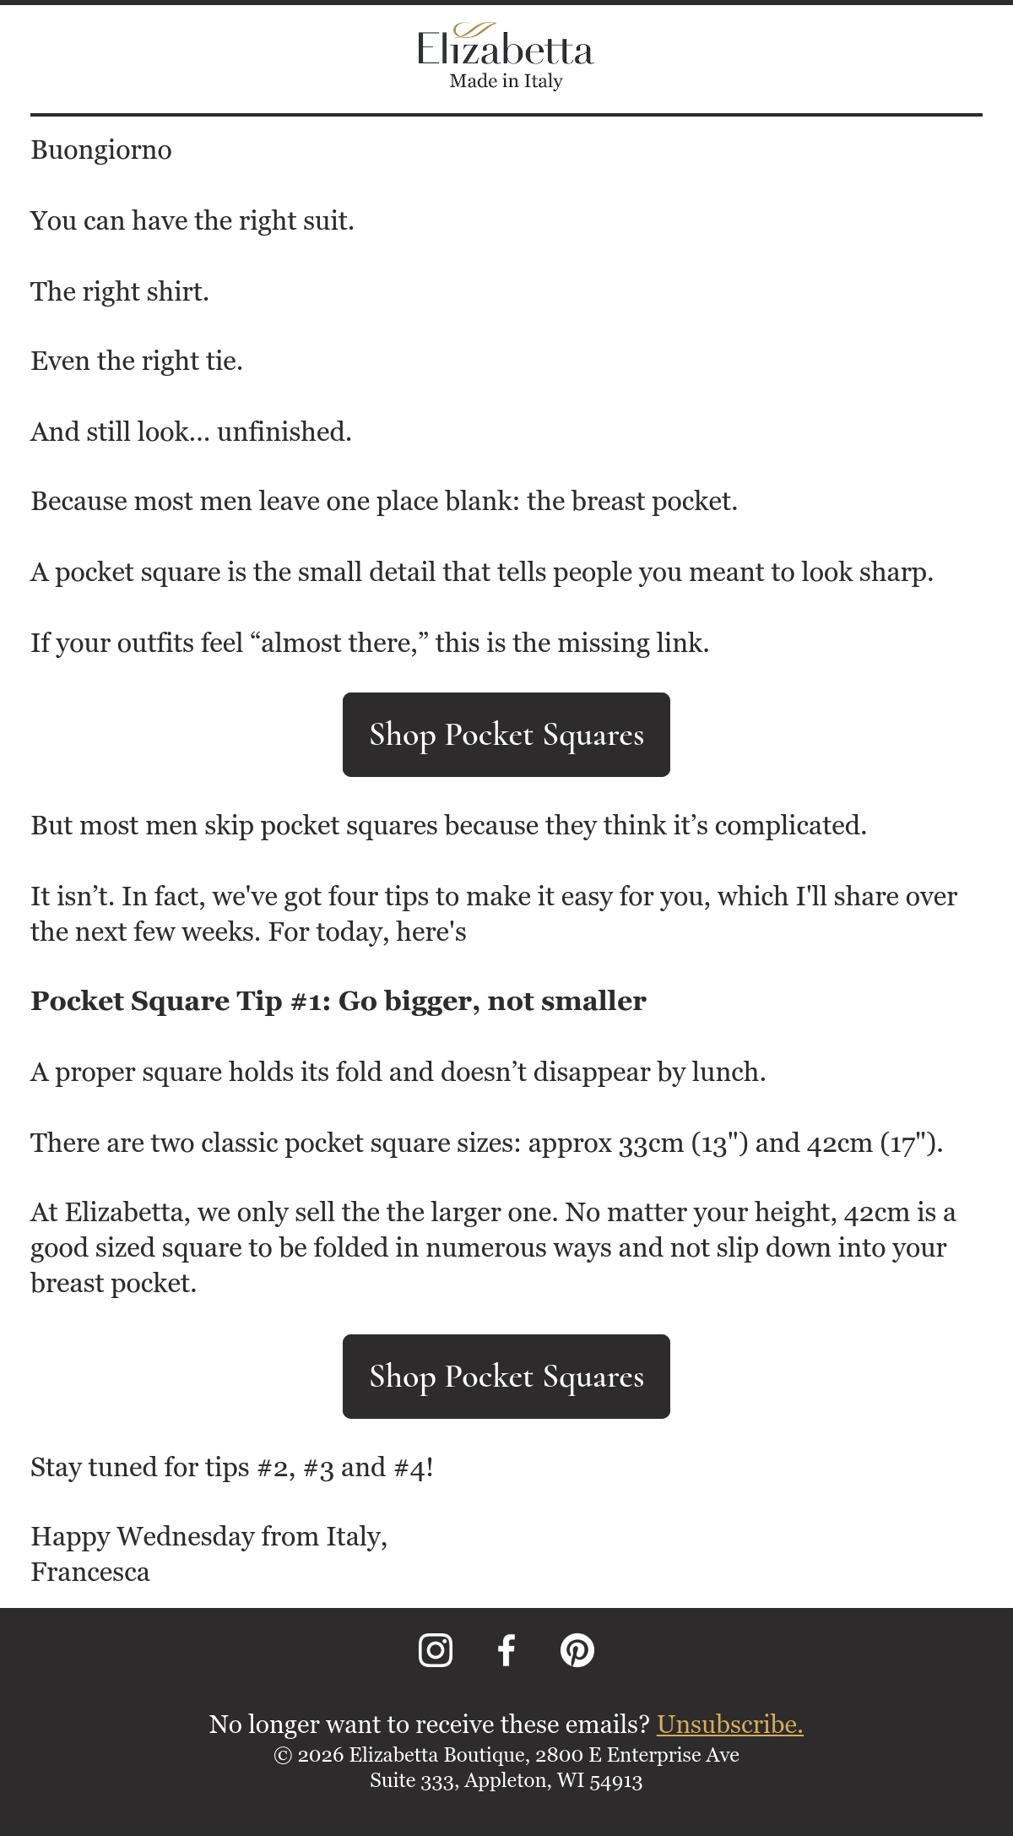Click Shop Pocket Squares button after 'missing link' line
The height and width of the screenshot is (1836, 1013).
point(506,735)
